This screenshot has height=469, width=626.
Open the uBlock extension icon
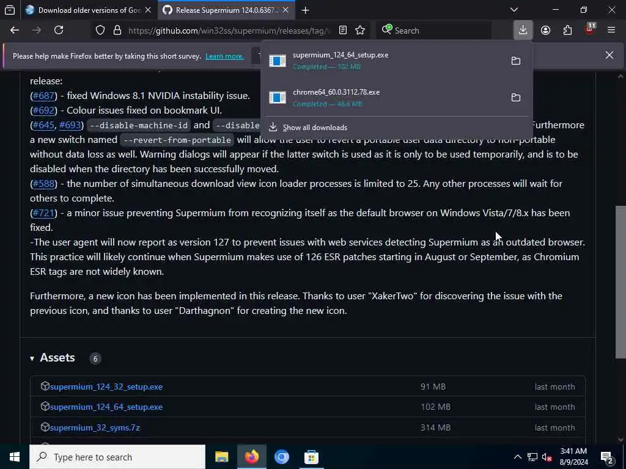click(590, 29)
